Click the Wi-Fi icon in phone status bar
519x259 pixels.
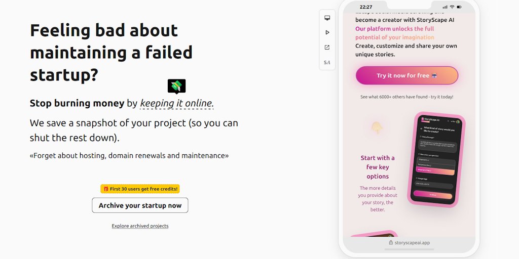pos(452,7)
